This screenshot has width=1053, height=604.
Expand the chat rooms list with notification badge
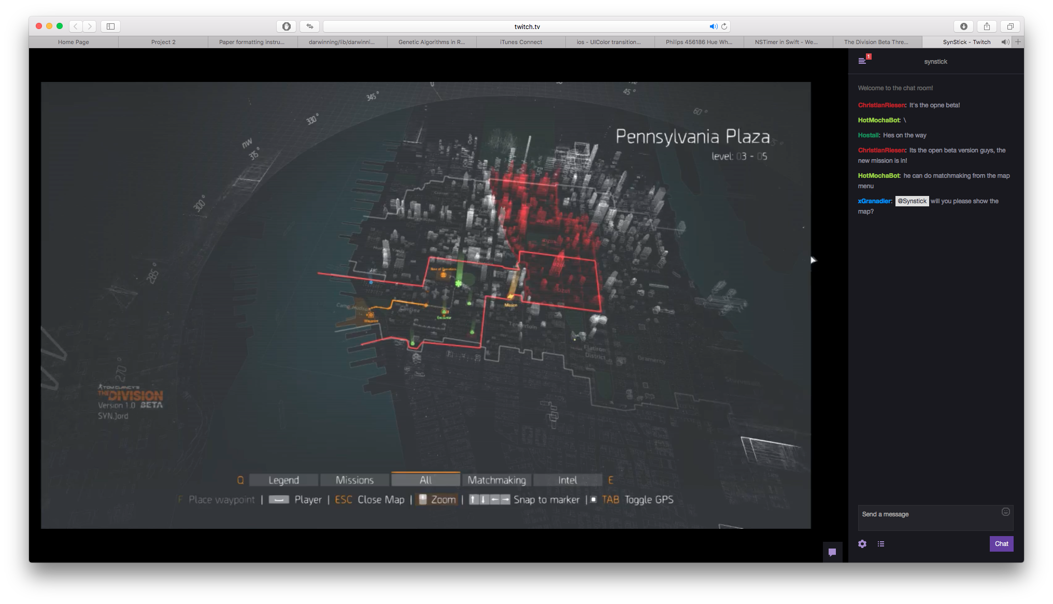click(863, 60)
